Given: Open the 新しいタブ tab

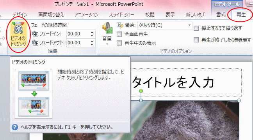Looking at the screenshot, I should [195, 15].
